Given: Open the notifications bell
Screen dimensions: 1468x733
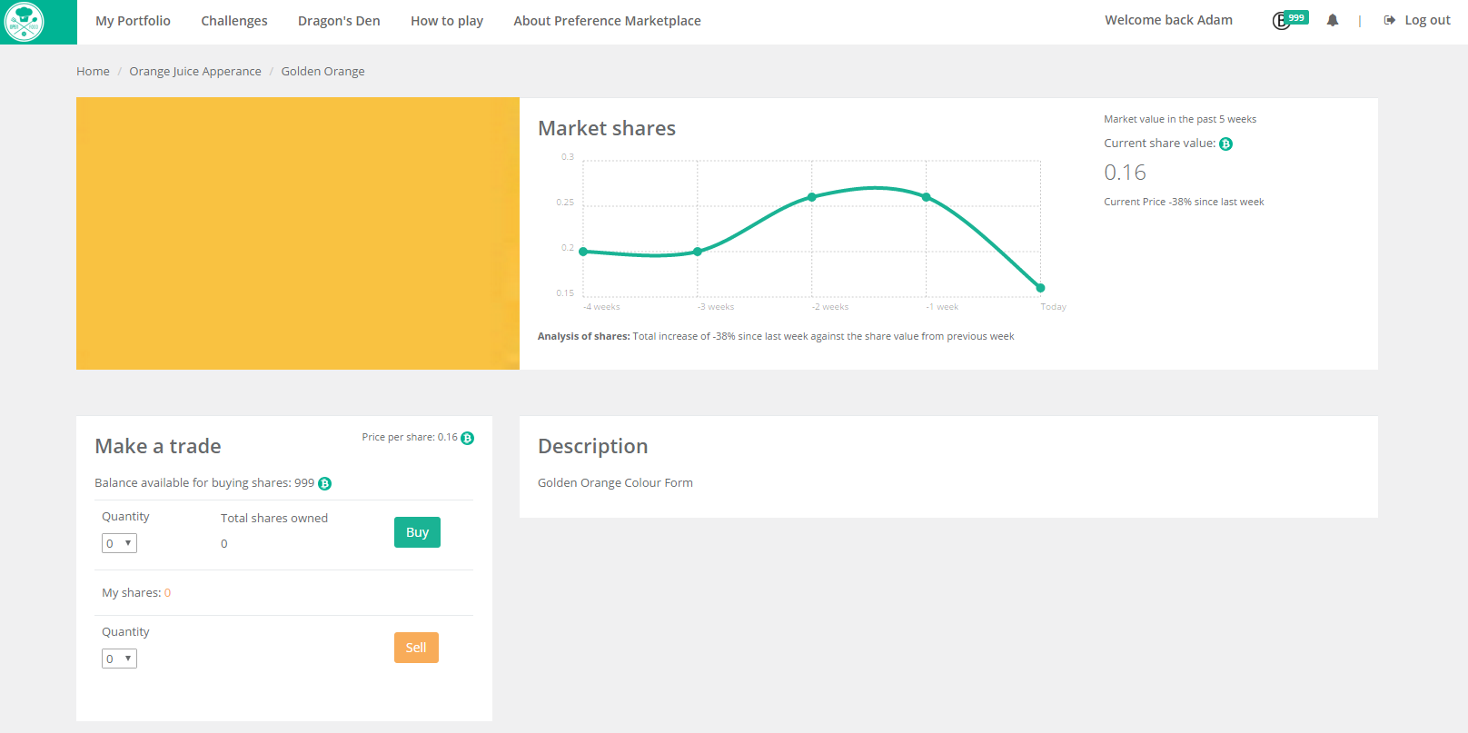Looking at the screenshot, I should pos(1332,20).
